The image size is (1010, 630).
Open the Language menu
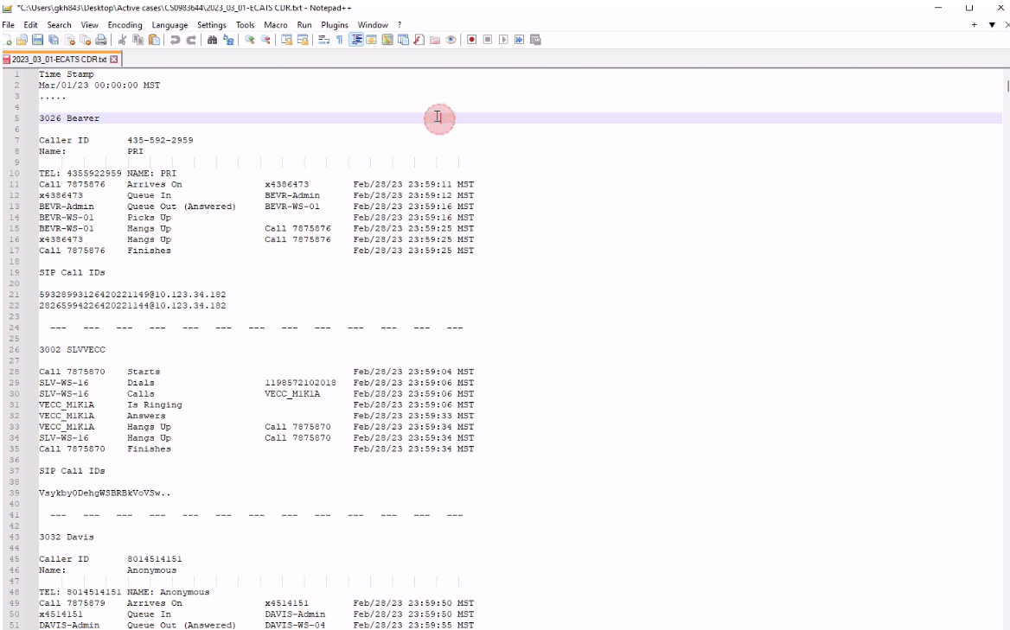click(170, 25)
